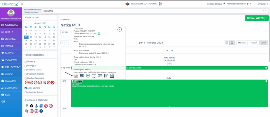Click the clock icon under Aneta Sawicka
The width and height of the screenshot is (270, 117).
click(x=170, y=63)
